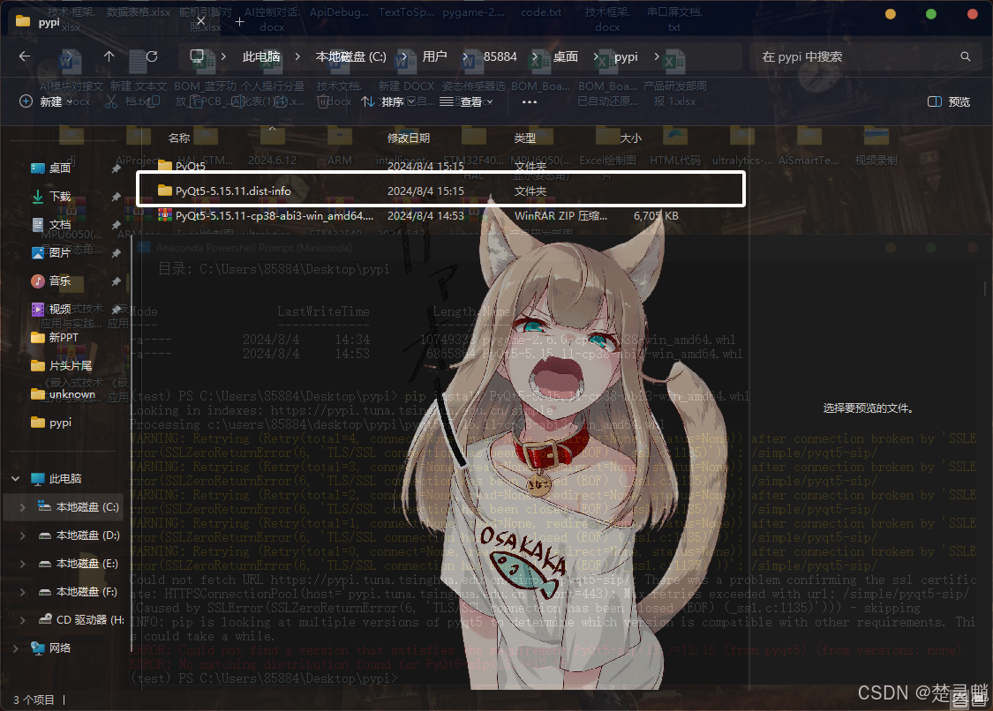993x711 pixels.
Task: Copy selection with the copy icon
Action: coord(154,101)
